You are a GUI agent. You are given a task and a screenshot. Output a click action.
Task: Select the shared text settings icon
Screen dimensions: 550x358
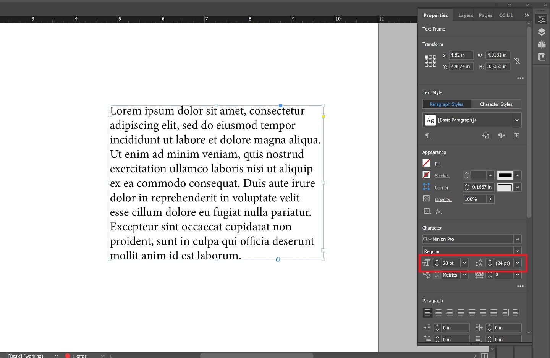[x=485, y=136]
